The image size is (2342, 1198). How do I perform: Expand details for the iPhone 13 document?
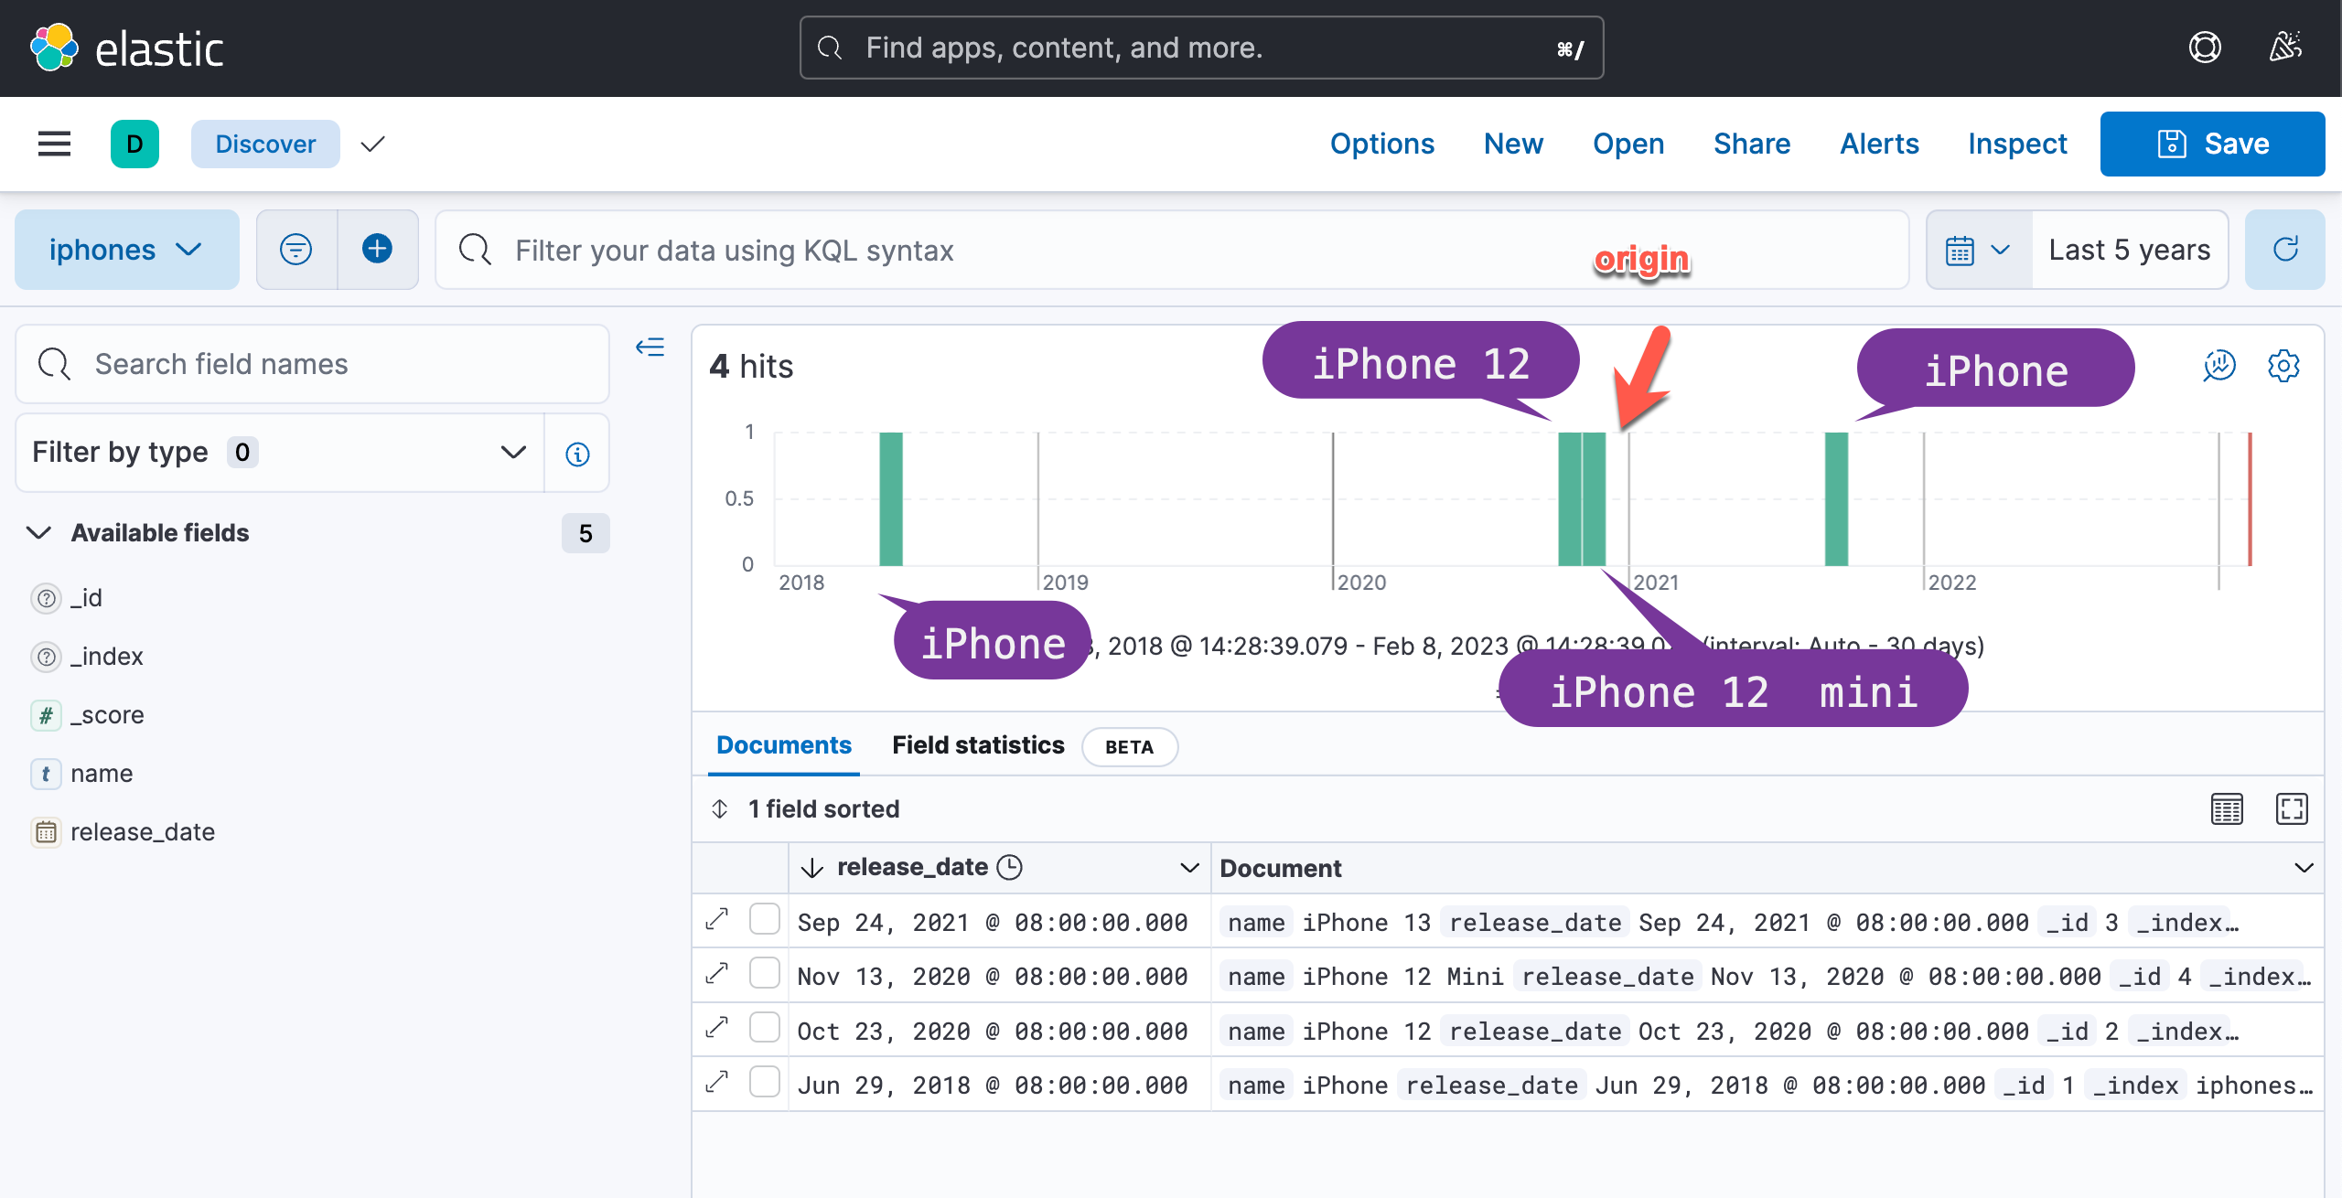tap(717, 920)
